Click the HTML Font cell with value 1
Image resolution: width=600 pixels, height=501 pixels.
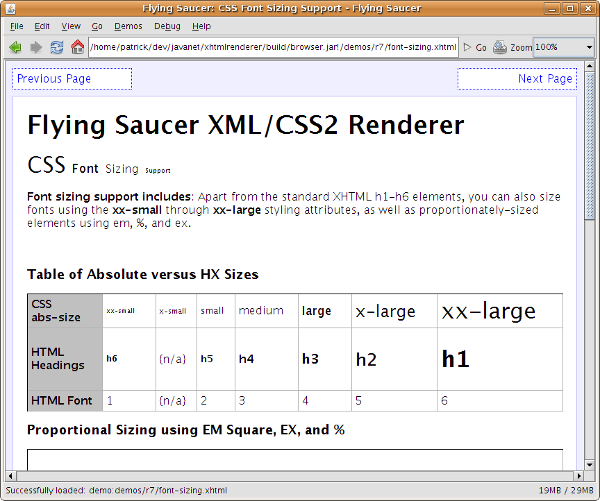(x=129, y=401)
